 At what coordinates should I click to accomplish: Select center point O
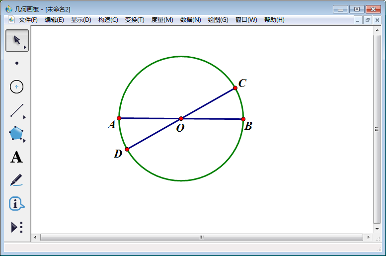pyautogui.click(x=181, y=118)
